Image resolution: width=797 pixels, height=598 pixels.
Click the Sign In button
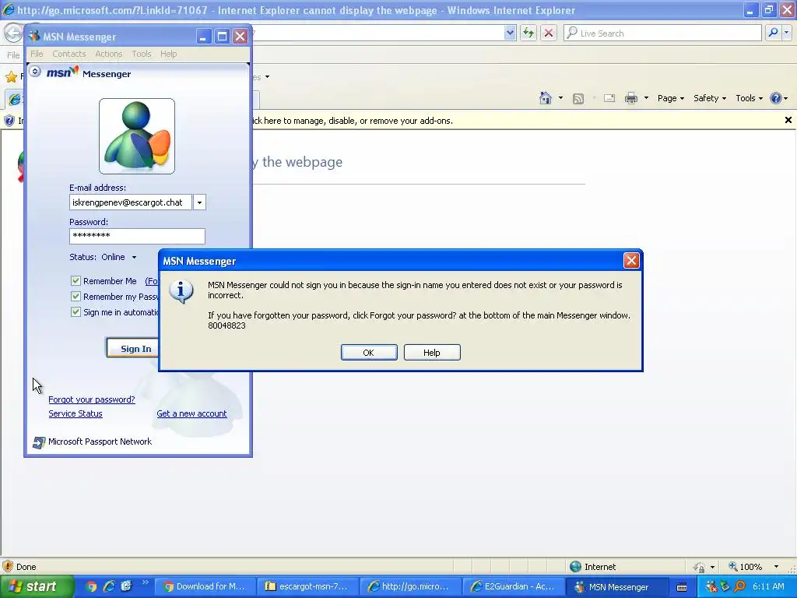[x=133, y=349]
